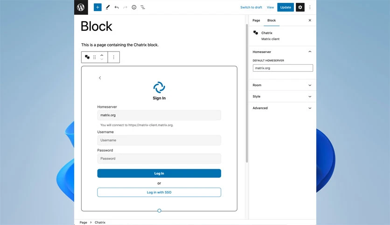Focus the Default Homeserver input field

(x=283, y=68)
